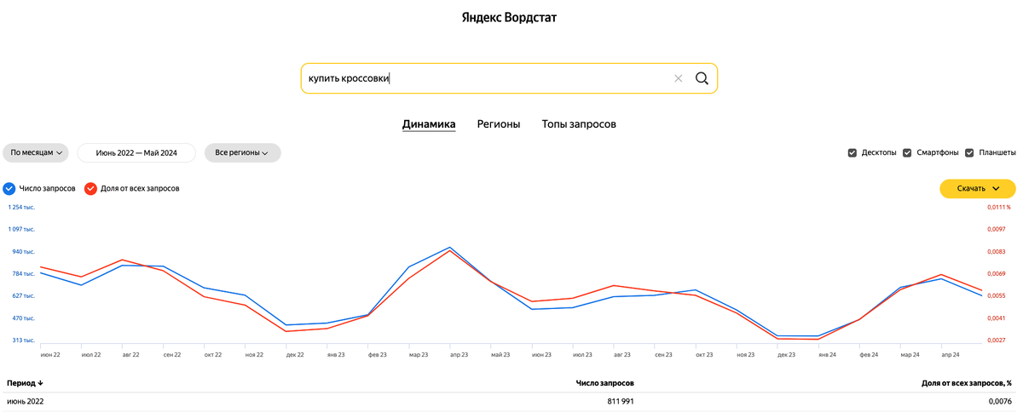Click the окт 23 x-axis label
Screen dimensions: 1023x412
click(704, 354)
